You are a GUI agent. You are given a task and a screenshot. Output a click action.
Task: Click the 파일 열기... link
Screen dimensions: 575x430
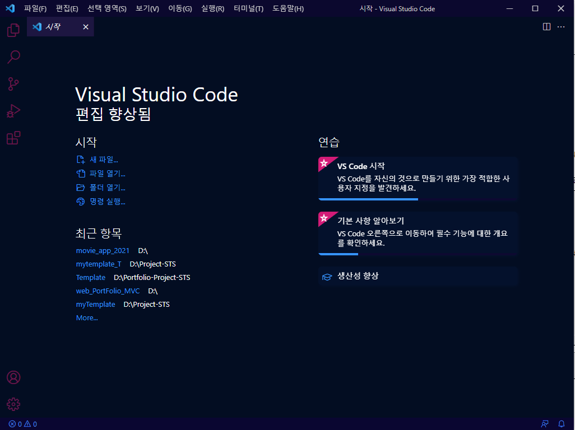108,174
